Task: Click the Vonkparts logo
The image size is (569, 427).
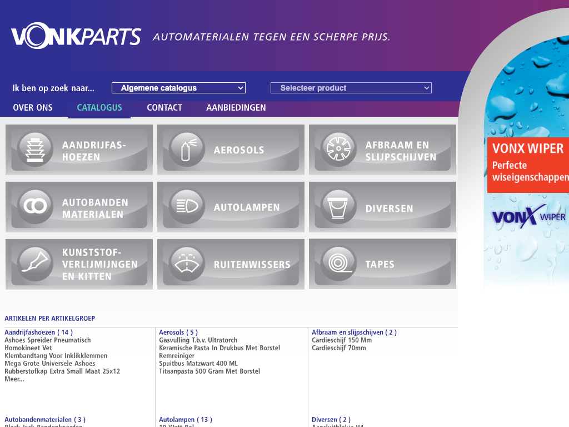Action: click(x=76, y=37)
